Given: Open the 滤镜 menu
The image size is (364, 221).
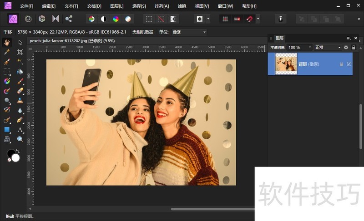Looking at the screenshot, I should coord(182,6).
